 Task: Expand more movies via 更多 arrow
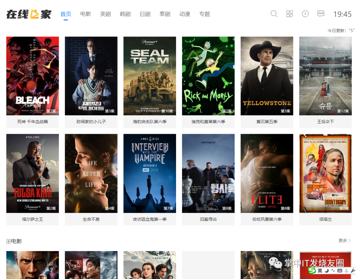[344, 240]
